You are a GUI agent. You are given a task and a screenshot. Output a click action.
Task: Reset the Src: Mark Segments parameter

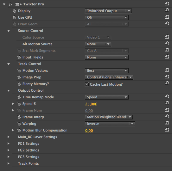pos(167,50)
